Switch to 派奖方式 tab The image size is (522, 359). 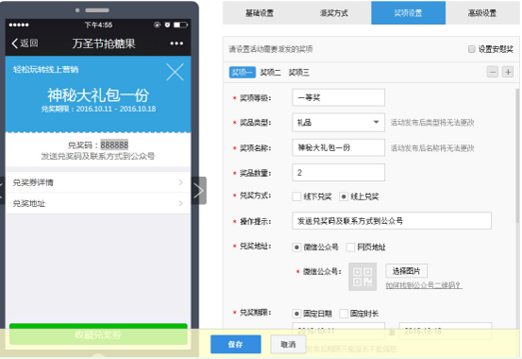(x=334, y=13)
